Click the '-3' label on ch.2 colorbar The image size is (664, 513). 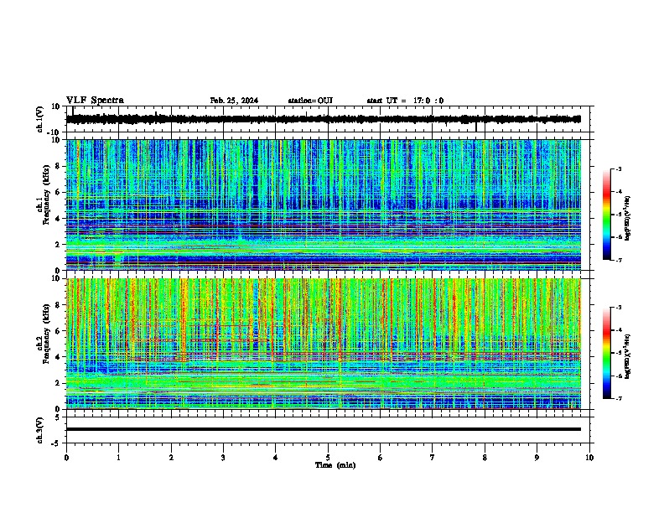(x=618, y=308)
